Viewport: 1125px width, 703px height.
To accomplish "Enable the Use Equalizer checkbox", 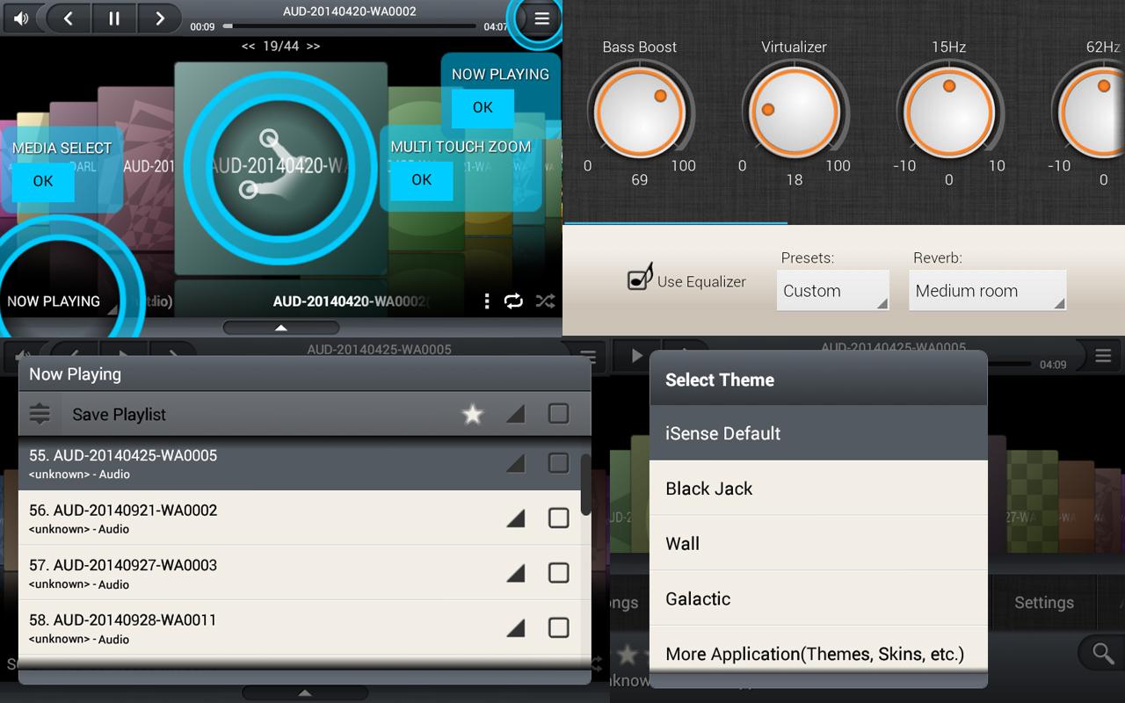I will 640,277.
